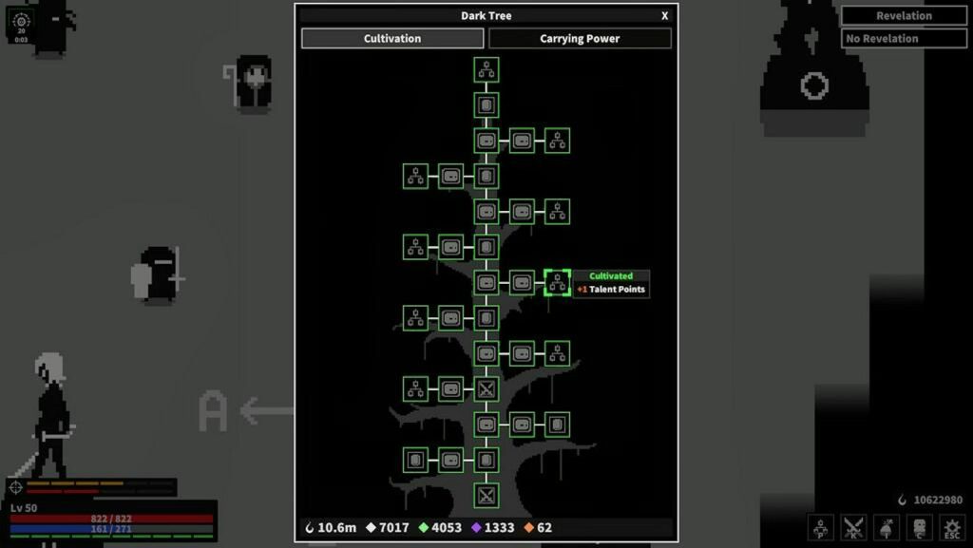The height and width of the screenshot is (548, 973).
Task: Click the blue mana bar 161/271
Action: point(112,529)
